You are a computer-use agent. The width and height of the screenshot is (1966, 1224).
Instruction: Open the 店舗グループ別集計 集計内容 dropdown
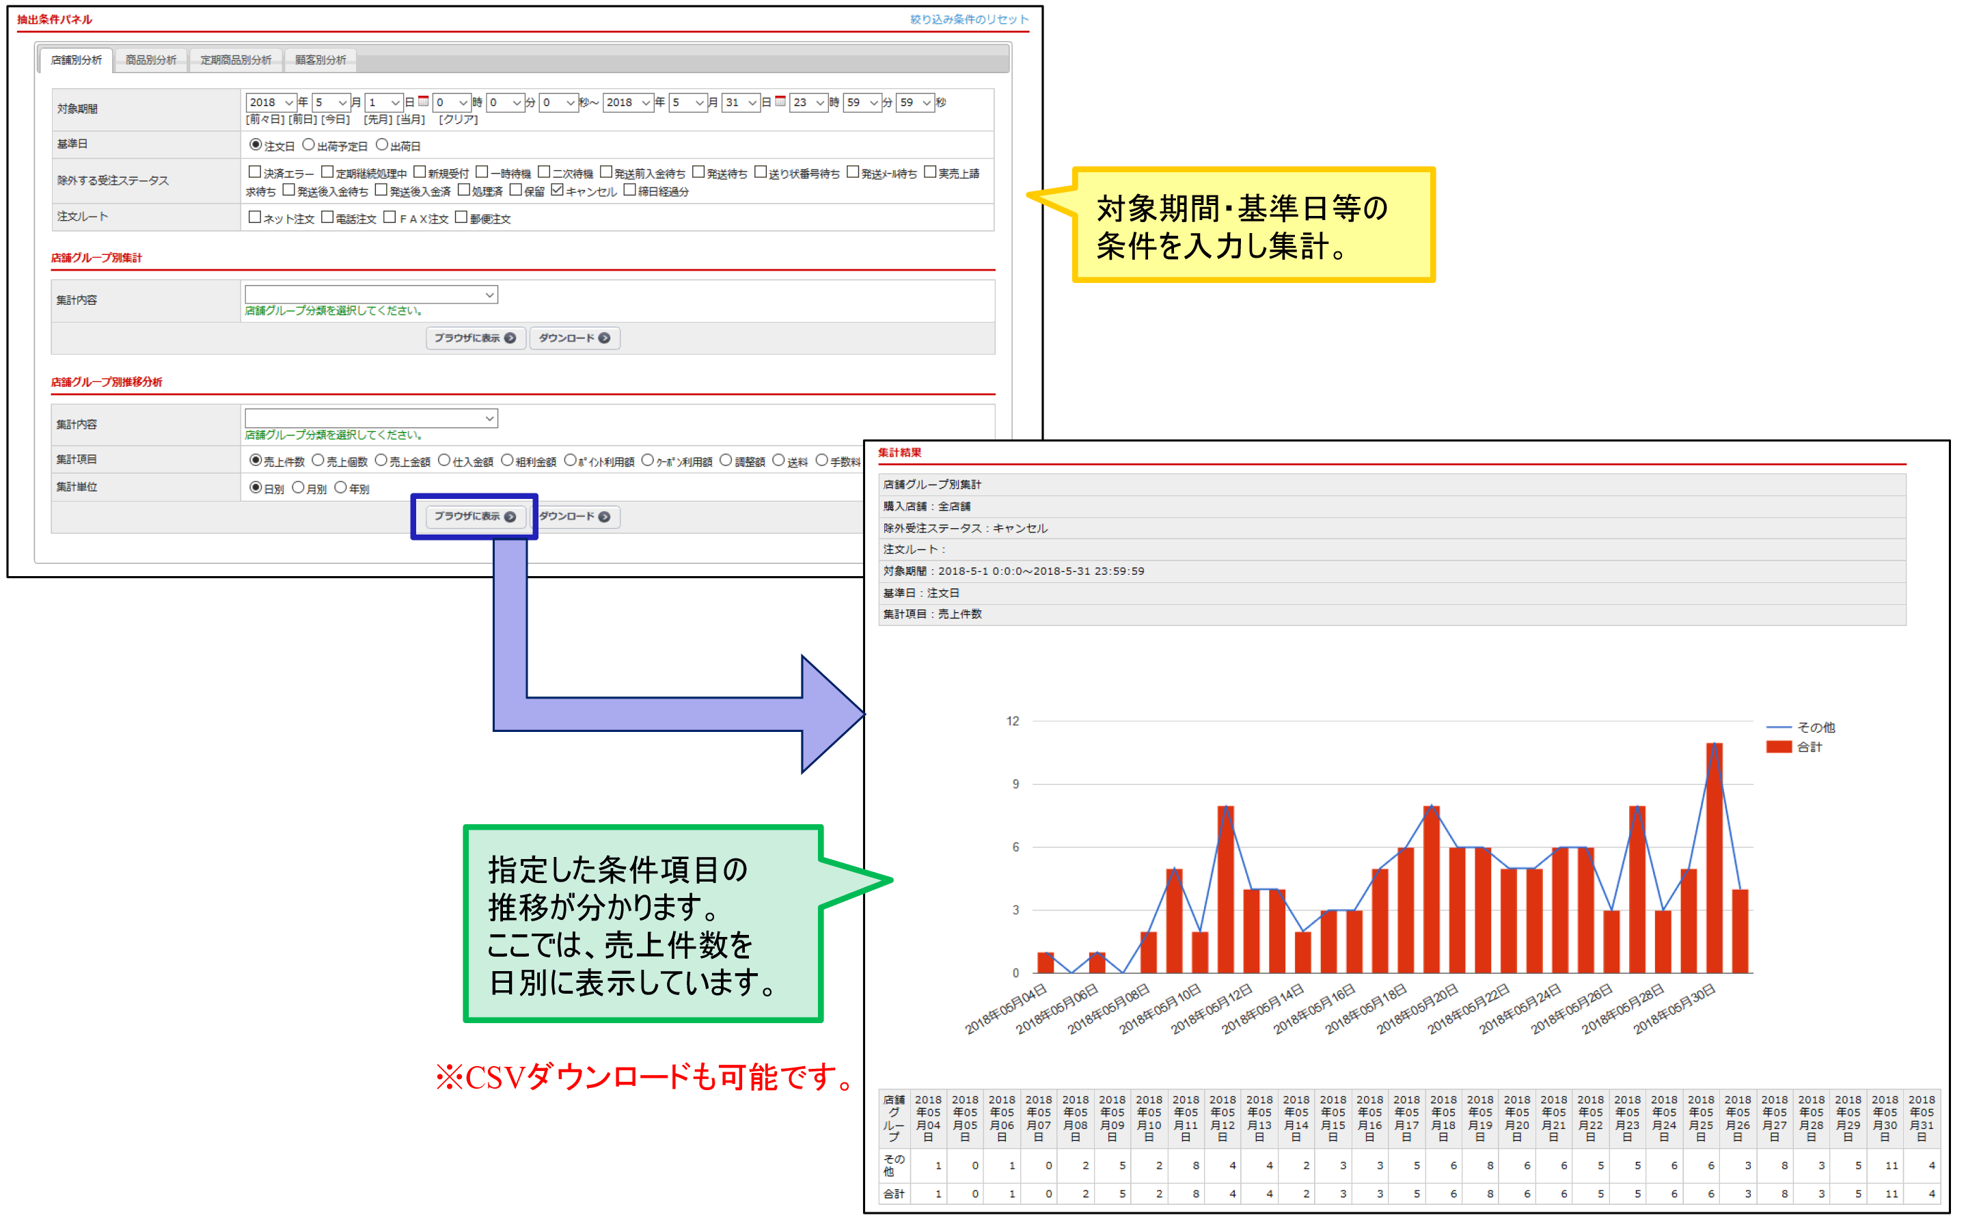coord(370,295)
